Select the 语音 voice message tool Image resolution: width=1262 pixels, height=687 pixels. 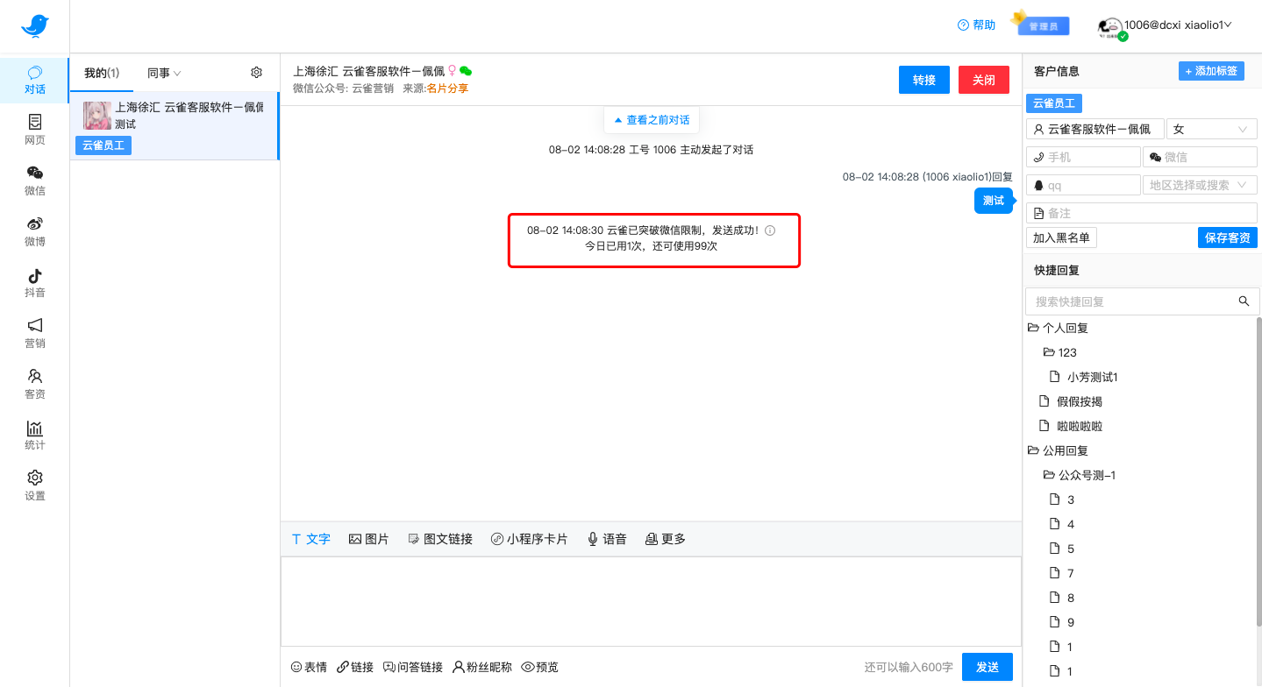tap(606, 538)
